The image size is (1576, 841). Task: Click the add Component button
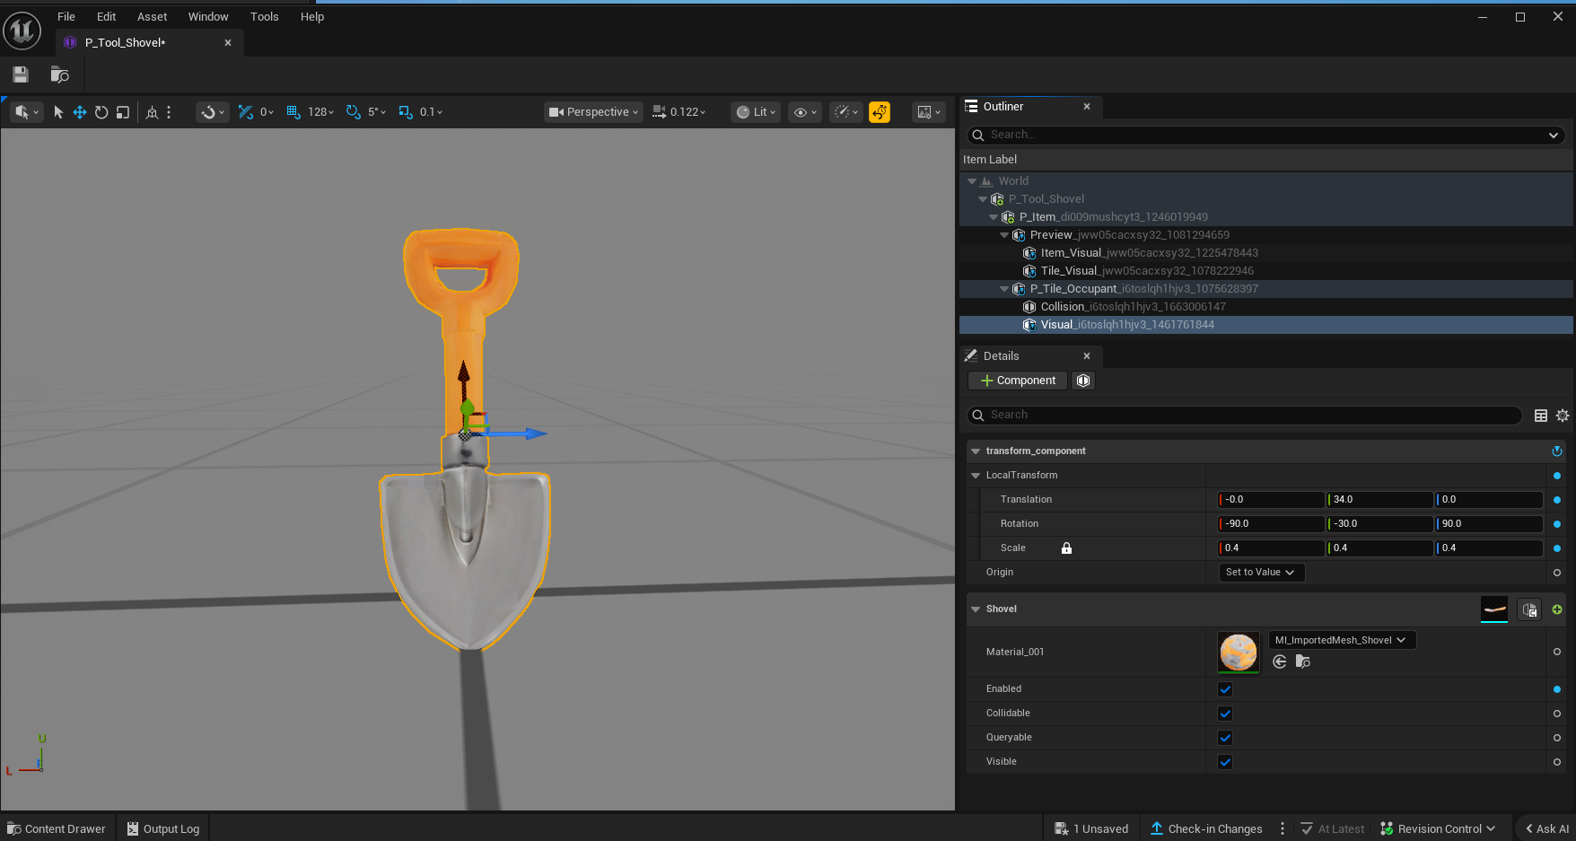tap(1018, 381)
